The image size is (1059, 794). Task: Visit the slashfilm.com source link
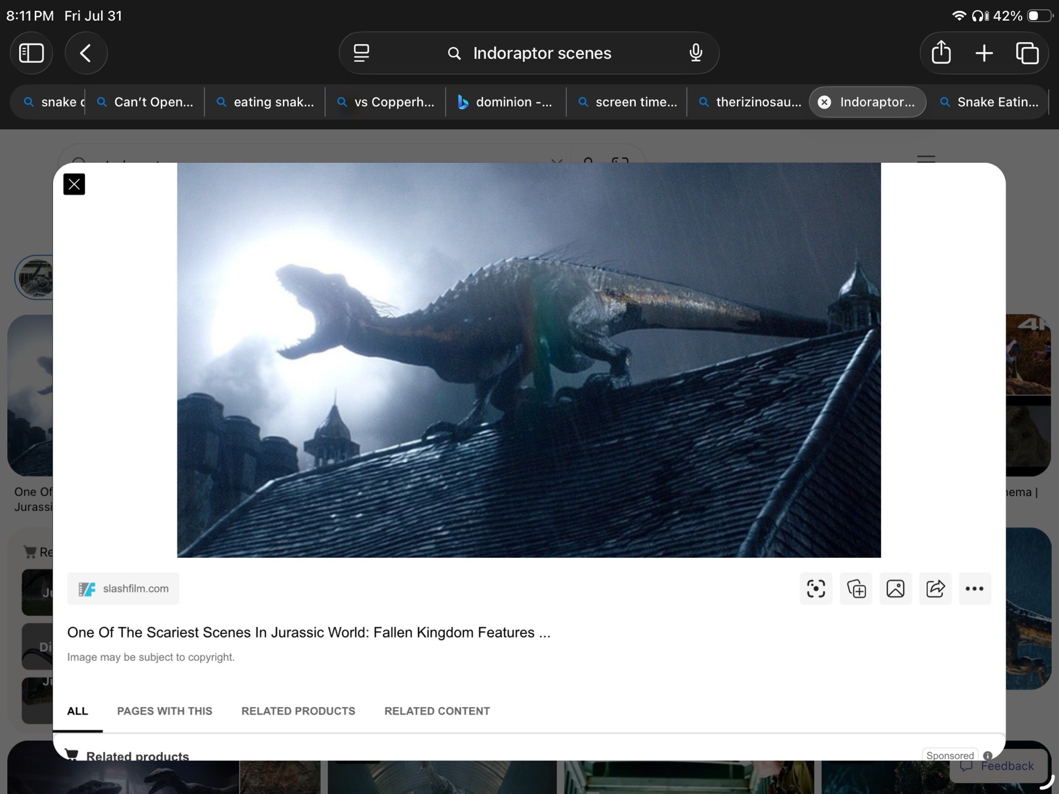(x=123, y=588)
